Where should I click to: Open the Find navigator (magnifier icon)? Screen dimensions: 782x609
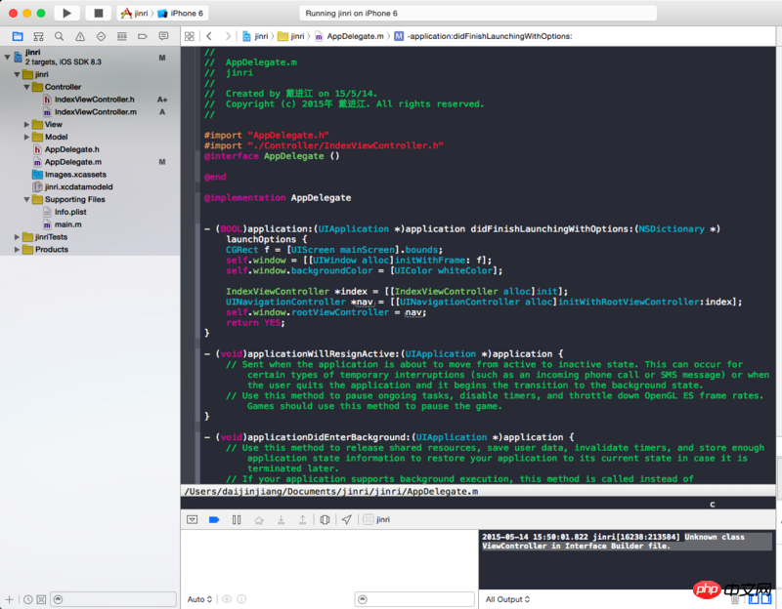coord(60,36)
